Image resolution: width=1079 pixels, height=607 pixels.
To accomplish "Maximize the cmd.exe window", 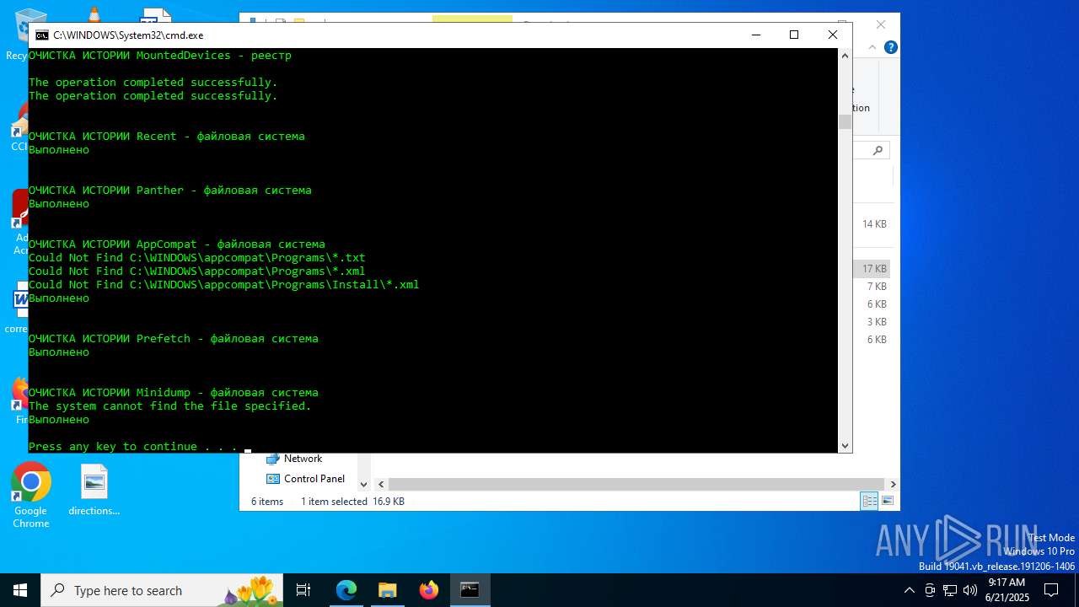I will click(x=793, y=35).
